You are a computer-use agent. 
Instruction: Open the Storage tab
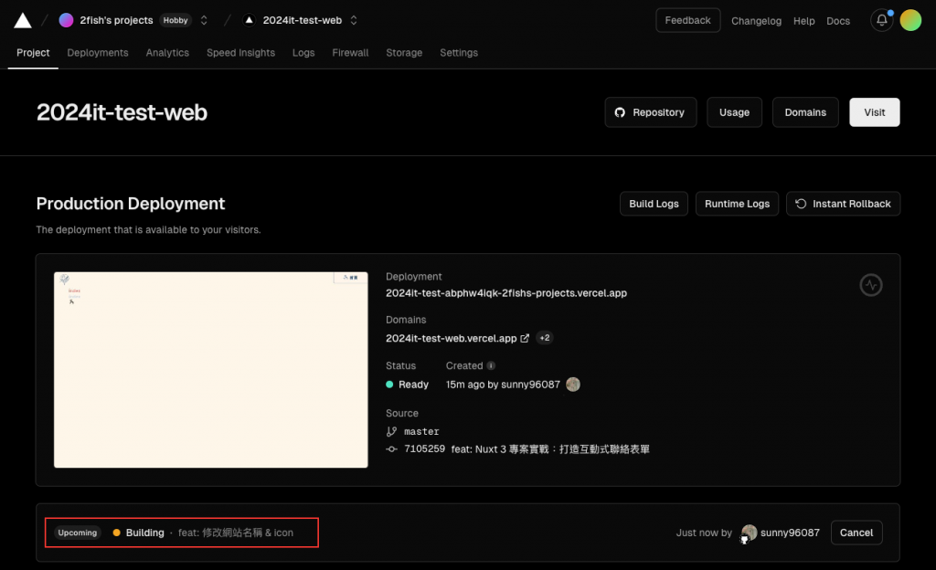404,52
